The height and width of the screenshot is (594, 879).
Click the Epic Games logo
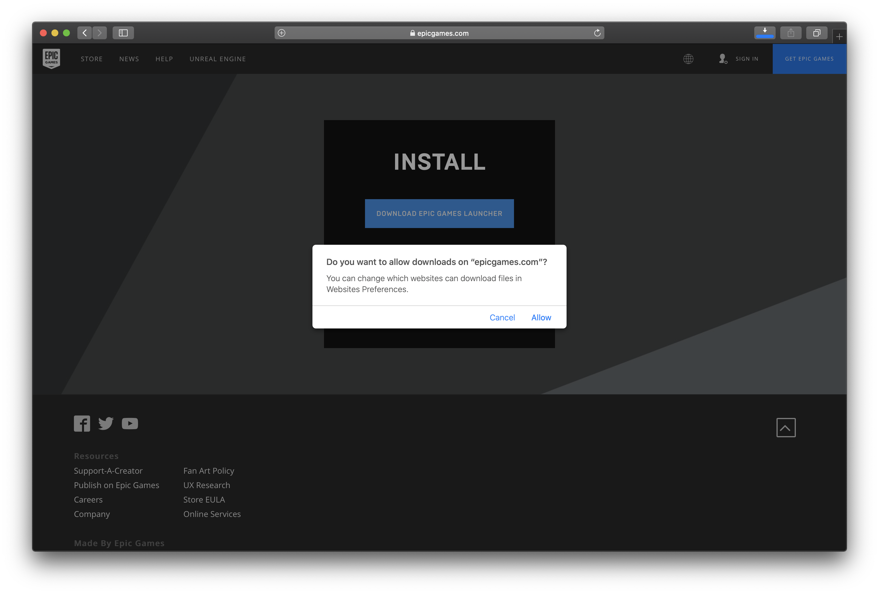tap(51, 59)
